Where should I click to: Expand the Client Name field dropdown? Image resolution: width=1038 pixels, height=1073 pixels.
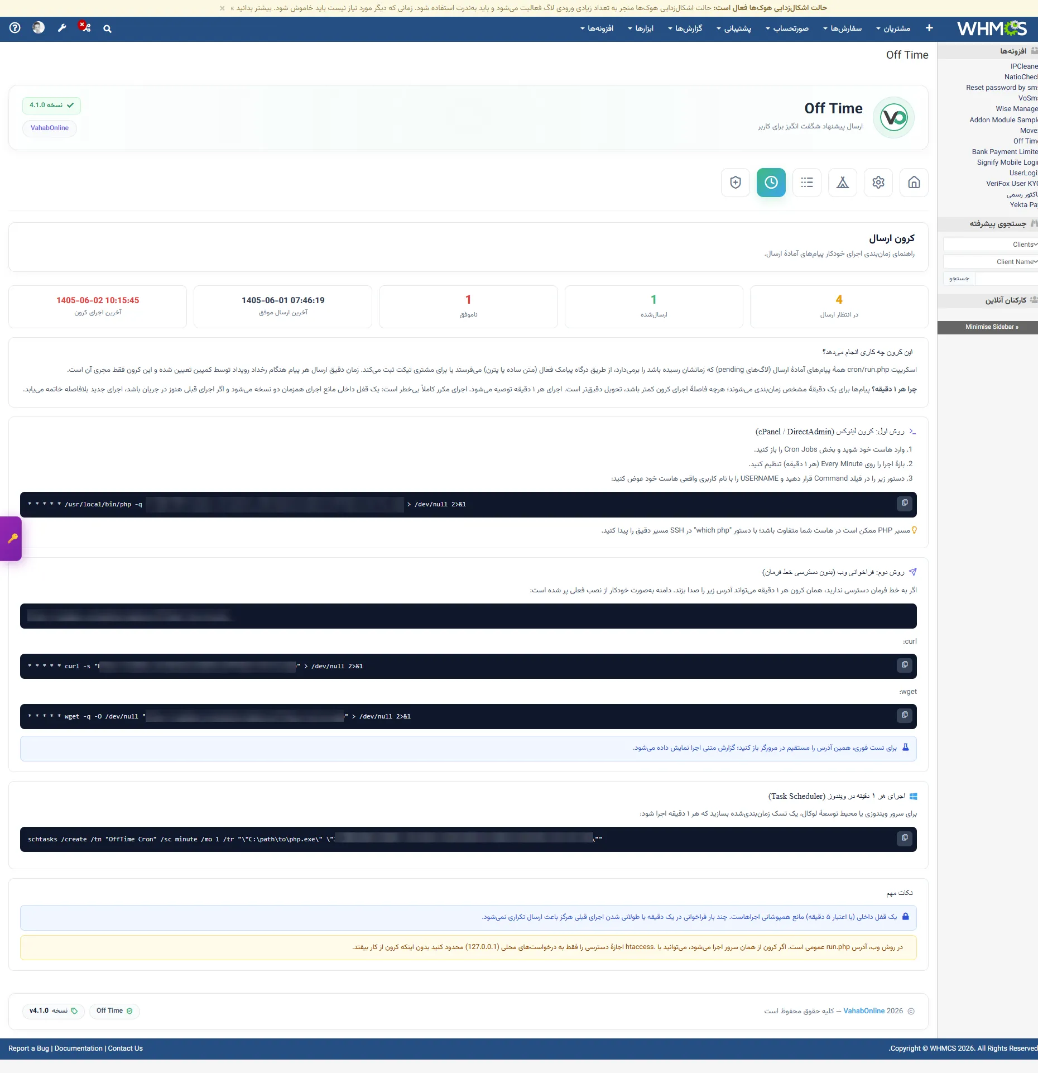tap(991, 262)
